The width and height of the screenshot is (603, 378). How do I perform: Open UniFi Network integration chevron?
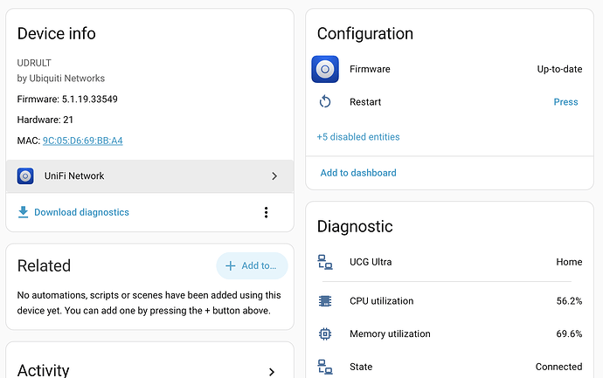click(274, 176)
